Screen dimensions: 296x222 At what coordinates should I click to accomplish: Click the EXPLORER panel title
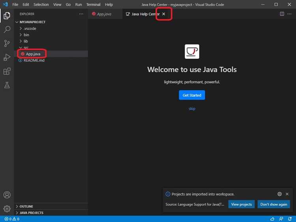tap(27, 14)
